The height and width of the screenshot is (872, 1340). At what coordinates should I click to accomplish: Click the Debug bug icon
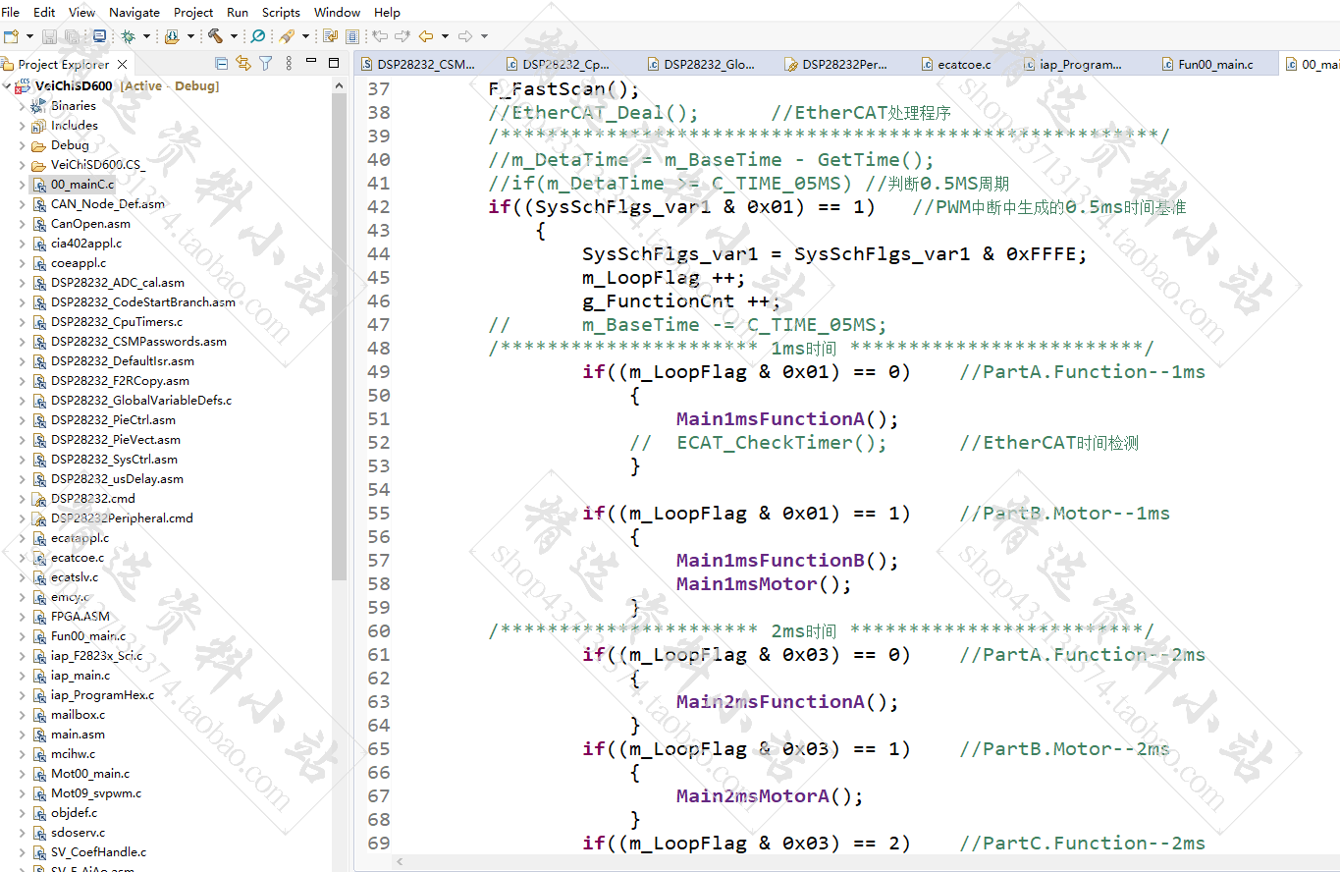point(128,36)
